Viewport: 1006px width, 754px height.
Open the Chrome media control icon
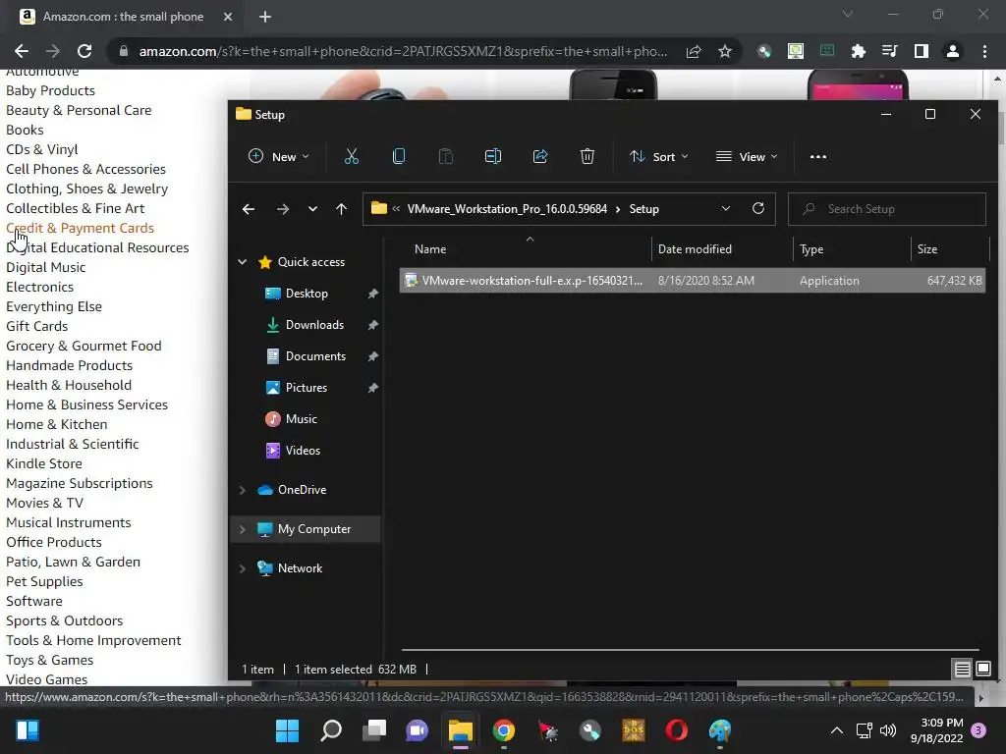point(890,51)
